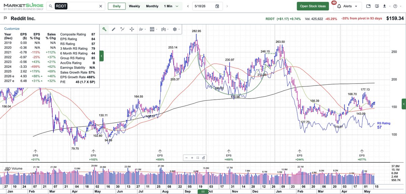This screenshot has width=406, height=194.
Task: Click the EPS +102% earnings marker
Action: (x=93, y=155)
